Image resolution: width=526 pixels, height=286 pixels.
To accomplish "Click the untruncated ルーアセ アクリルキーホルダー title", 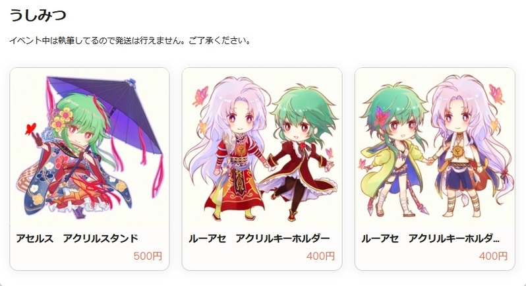I will click(x=259, y=239).
